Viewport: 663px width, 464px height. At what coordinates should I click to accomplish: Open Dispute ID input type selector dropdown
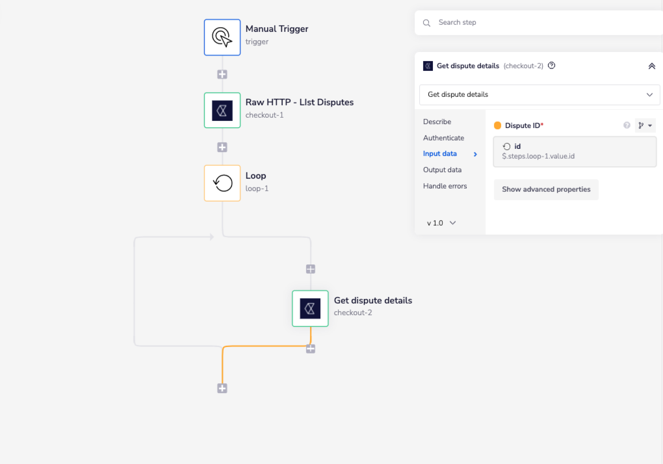tap(645, 126)
